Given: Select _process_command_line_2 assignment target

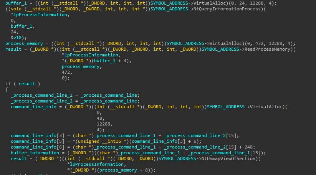Looking at the screenshot, I should point(41,101).
